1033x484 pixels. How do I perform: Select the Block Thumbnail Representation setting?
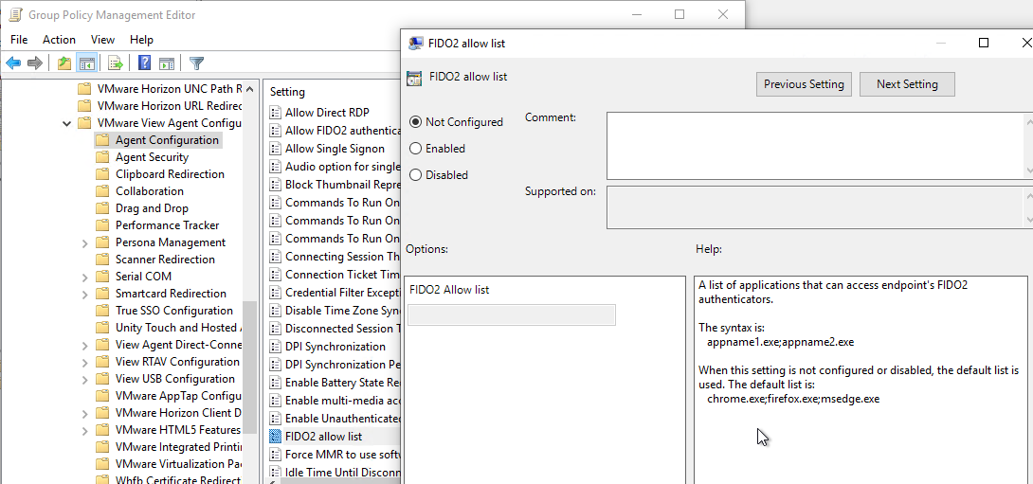pyautogui.click(x=342, y=185)
